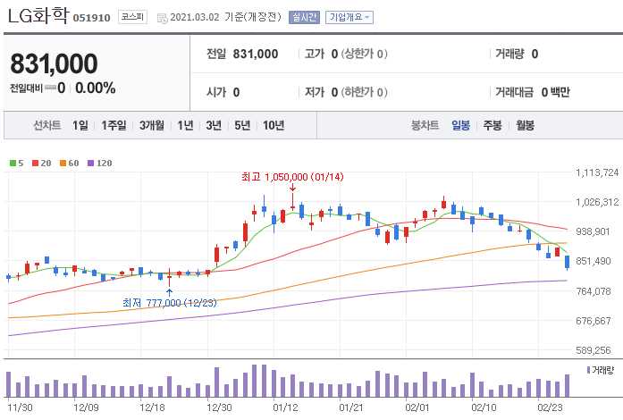Click the 0.00% change rate
The height and width of the screenshot is (420, 623).
tap(96, 88)
